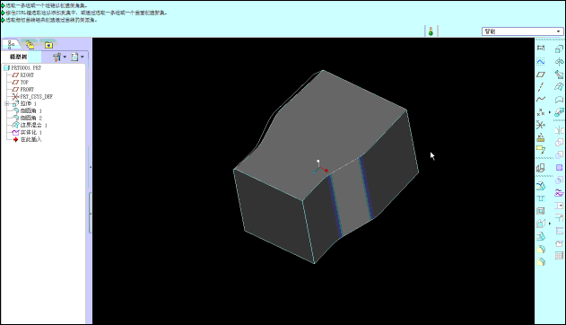Switch to the Folder Browser tab
This screenshot has height=325, width=566.
[x=30, y=44]
